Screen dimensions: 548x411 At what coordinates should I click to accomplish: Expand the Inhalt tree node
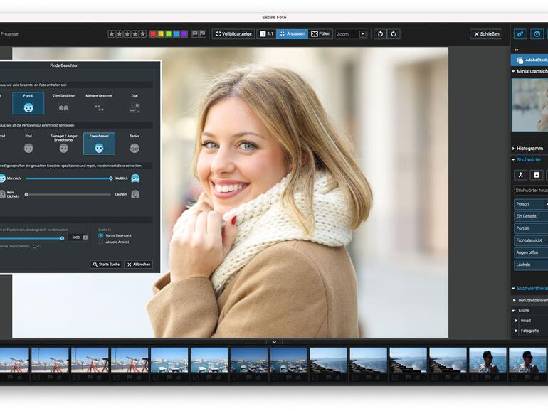(517, 321)
